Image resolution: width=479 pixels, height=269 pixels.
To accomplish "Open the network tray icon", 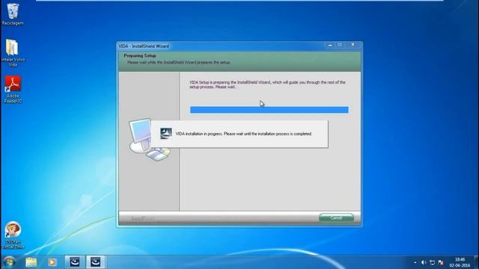I will (432, 262).
